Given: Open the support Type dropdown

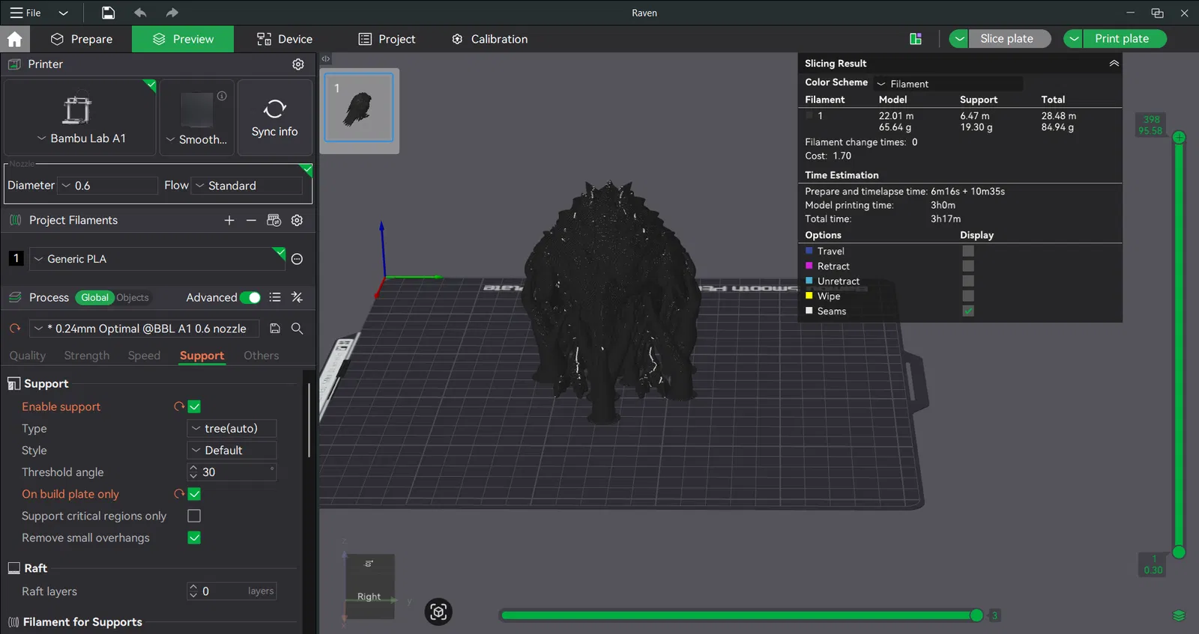Looking at the screenshot, I should pos(232,428).
